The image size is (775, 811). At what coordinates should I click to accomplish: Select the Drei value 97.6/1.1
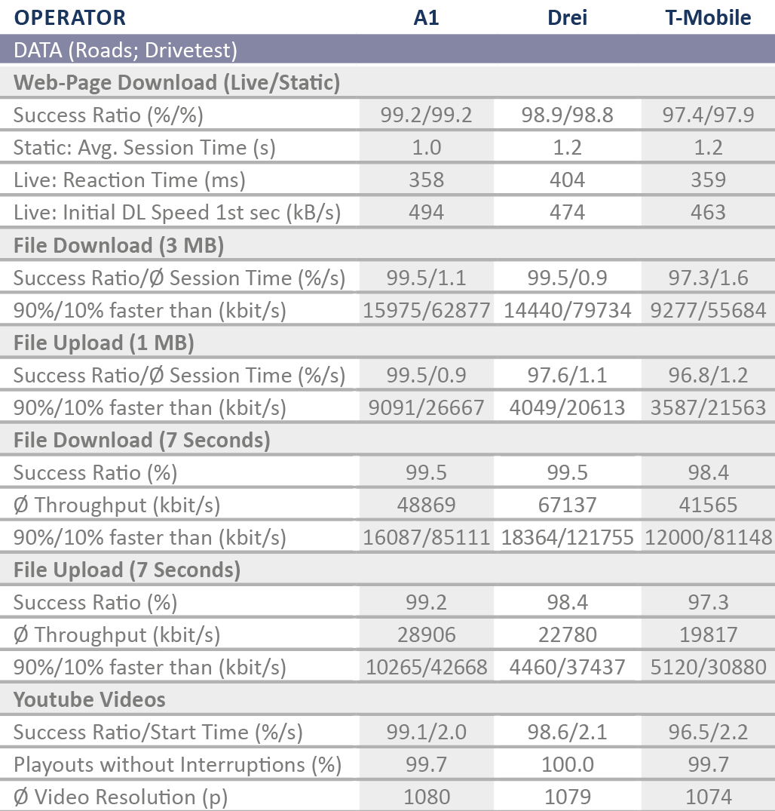pos(567,376)
